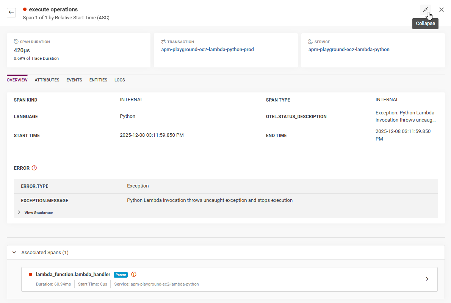Select the Transaction card icon
The height and width of the screenshot is (303, 451).
163,42
